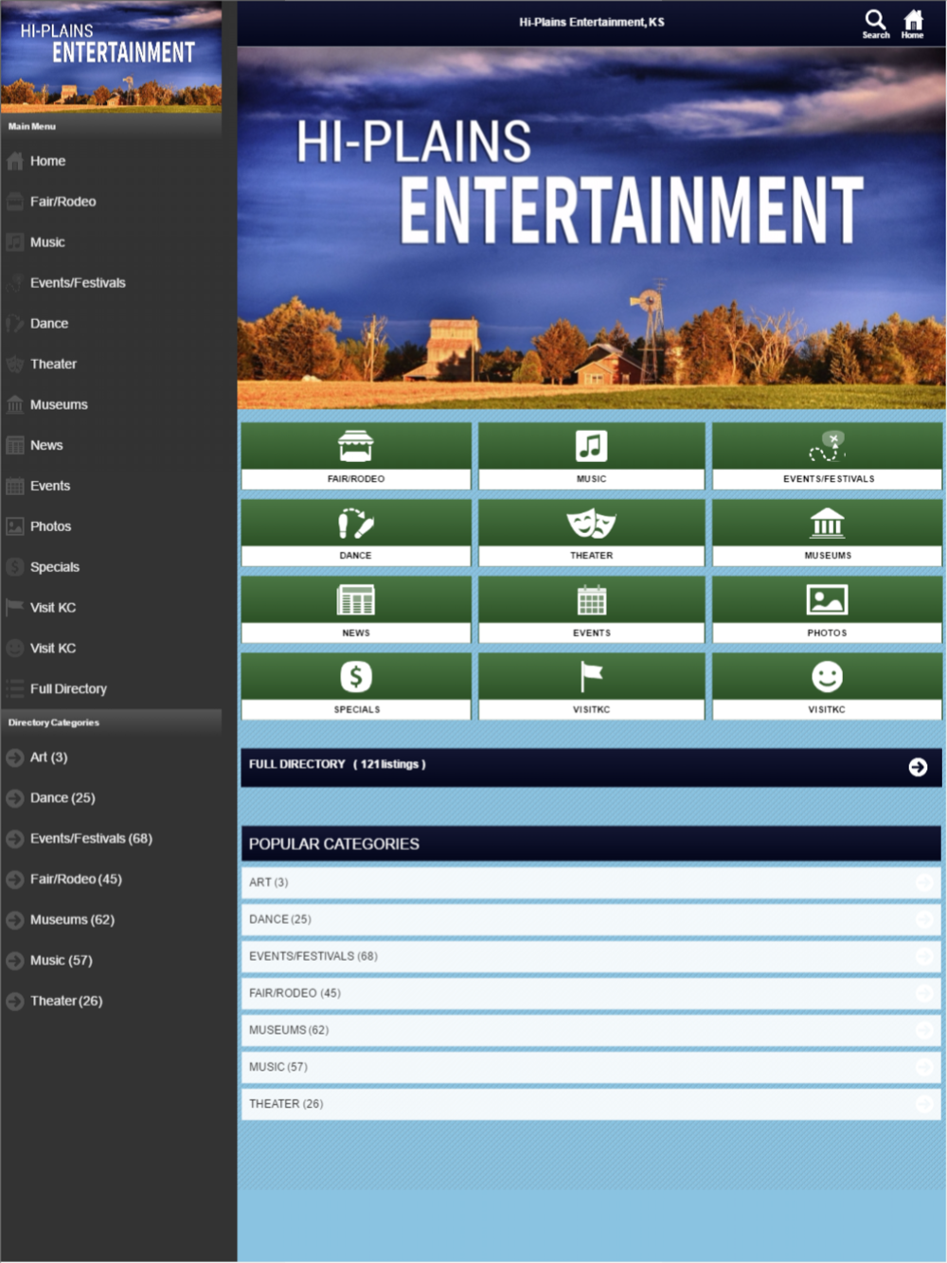This screenshot has width=947, height=1263.
Task: Expand FAIR/RODEO (45) popular category row
Action: [591, 993]
